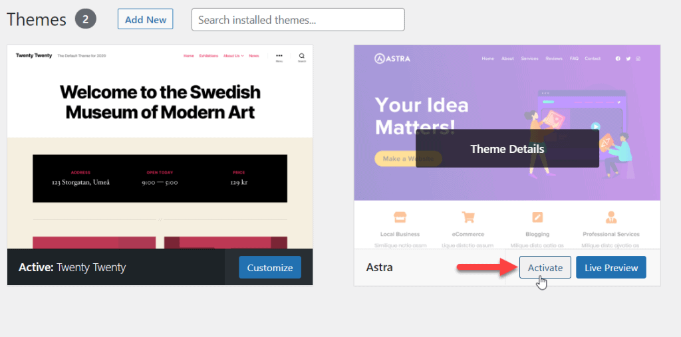The image size is (681, 337).
Task: Click Twitter icon in Astra preview
Action: [x=628, y=58]
